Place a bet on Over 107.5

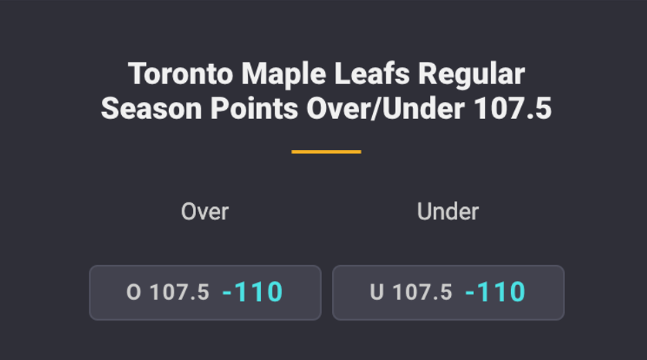coord(205,293)
